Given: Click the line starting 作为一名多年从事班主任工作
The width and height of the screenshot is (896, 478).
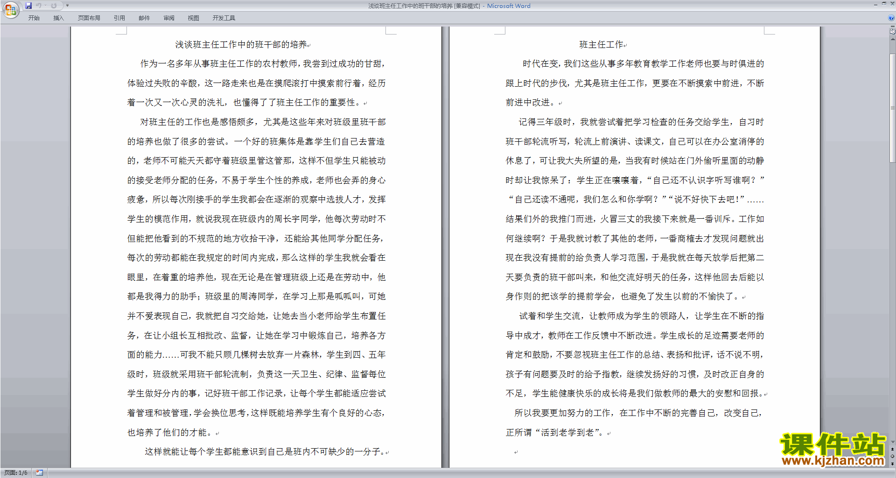Looking at the screenshot, I should (263, 64).
